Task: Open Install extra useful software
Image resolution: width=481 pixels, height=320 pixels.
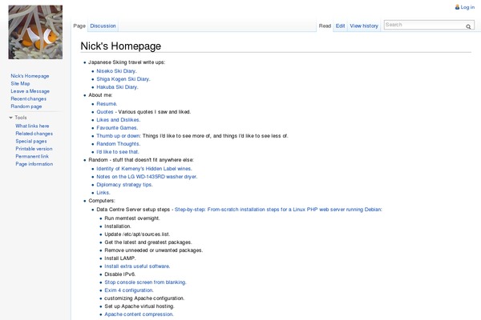Action: (137, 266)
